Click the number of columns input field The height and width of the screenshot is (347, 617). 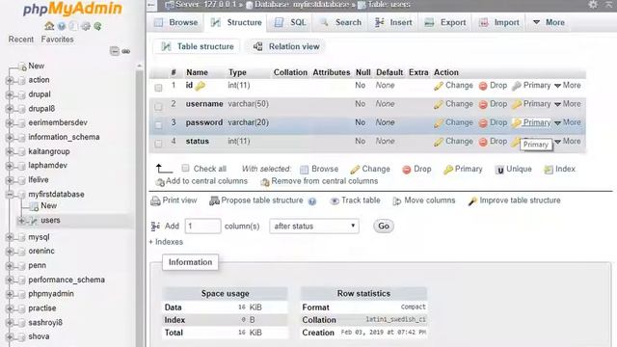(202, 227)
